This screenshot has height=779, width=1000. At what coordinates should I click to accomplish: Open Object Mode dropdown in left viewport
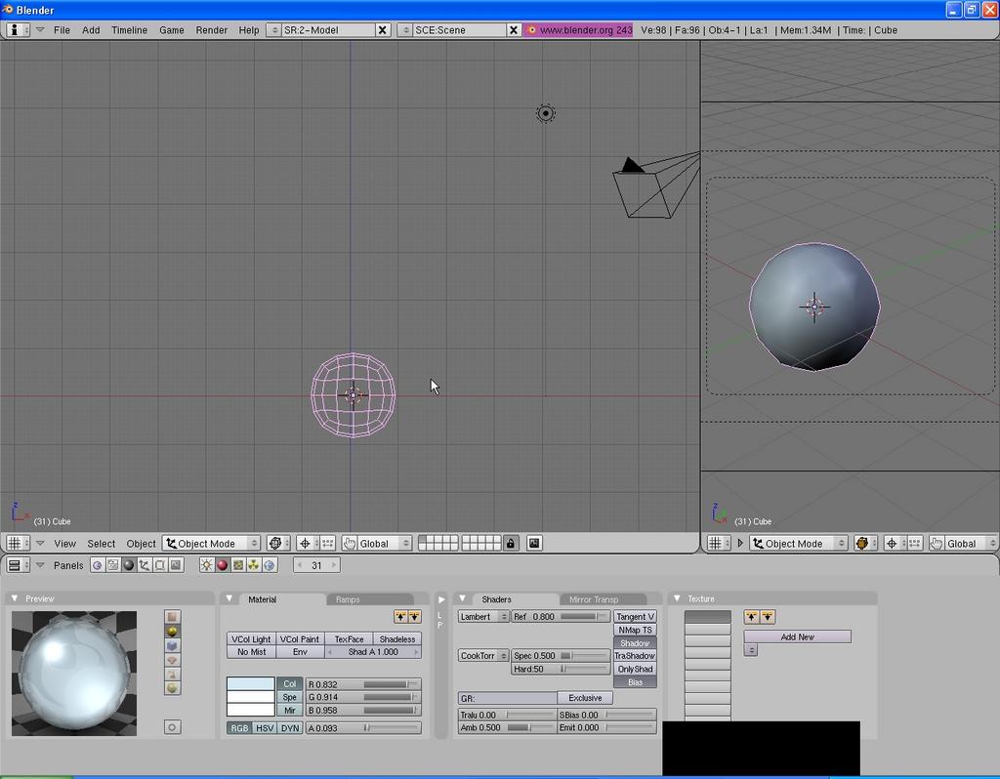pyautogui.click(x=212, y=543)
